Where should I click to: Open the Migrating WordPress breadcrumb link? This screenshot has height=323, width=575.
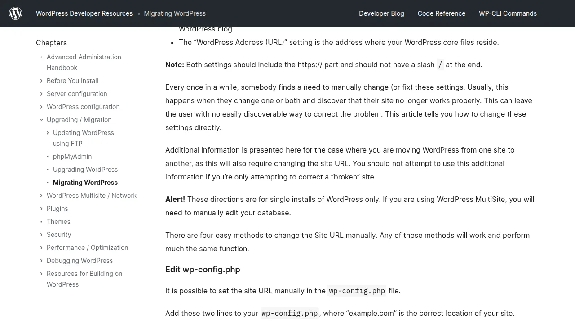(175, 13)
